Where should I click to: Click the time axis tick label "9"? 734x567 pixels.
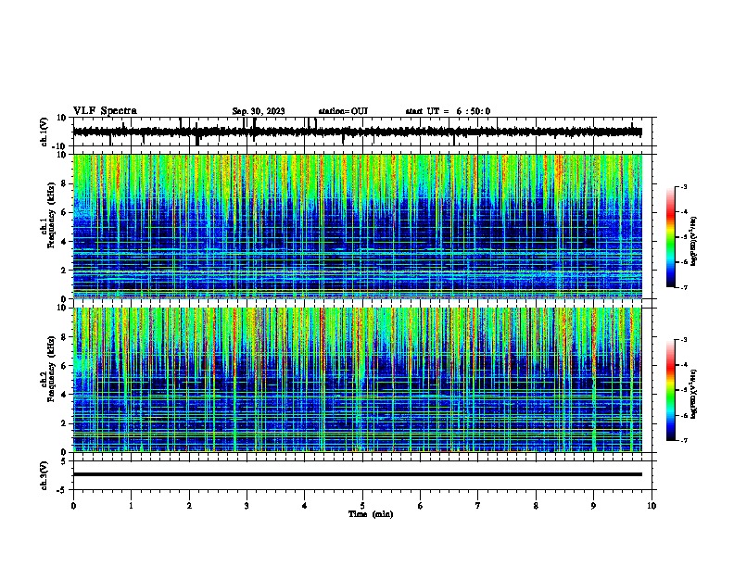(x=593, y=506)
